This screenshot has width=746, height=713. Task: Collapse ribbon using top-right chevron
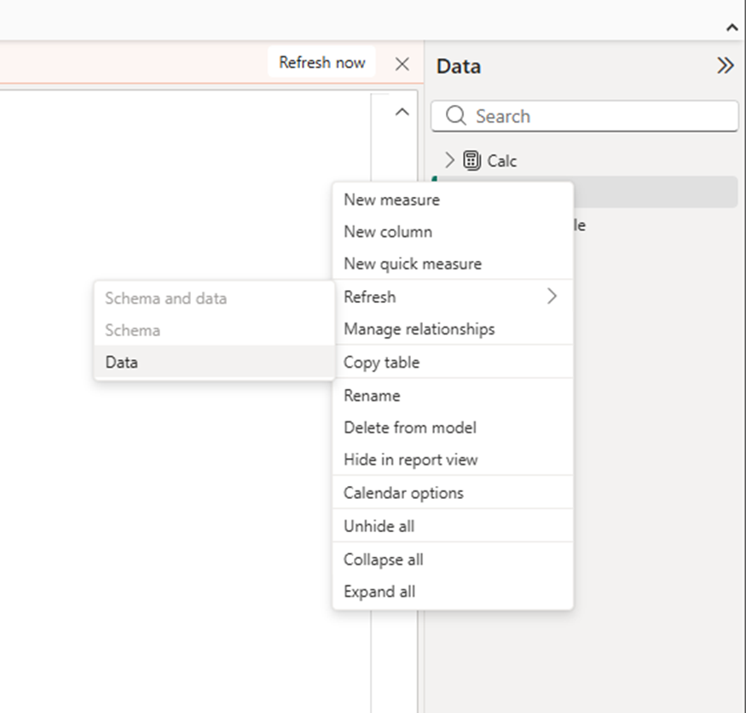click(x=732, y=27)
